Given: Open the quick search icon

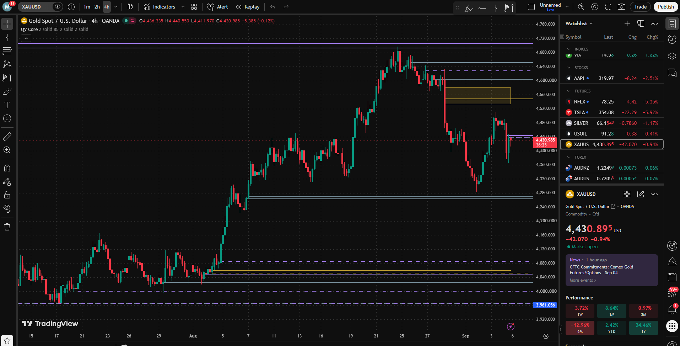Looking at the screenshot, I should click(x=581, y=7).
